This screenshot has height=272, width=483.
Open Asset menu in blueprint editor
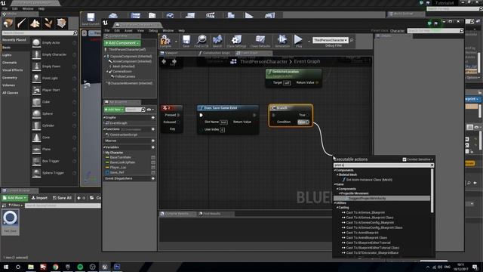tap(128, 31)
